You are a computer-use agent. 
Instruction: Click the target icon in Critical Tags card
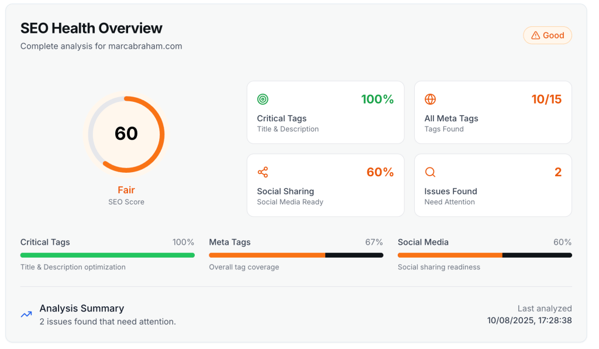tap(263, 100)
